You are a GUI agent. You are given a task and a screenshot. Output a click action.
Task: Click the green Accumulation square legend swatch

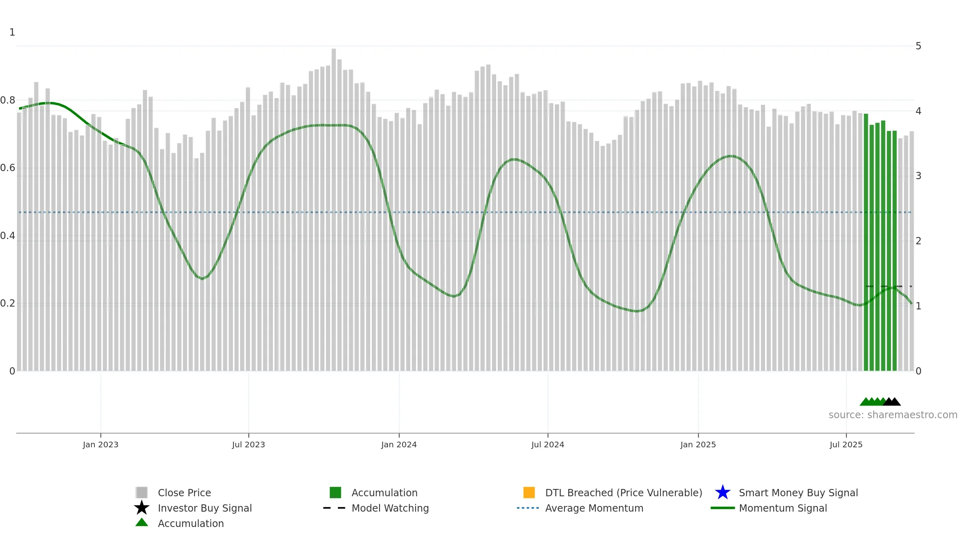coord(335,493)
